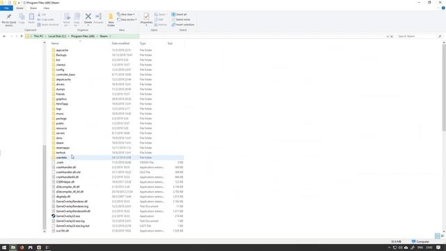Select the appcache folder
Image resolution: width=446 pixels, height=251 pixels.
[62, 50]
